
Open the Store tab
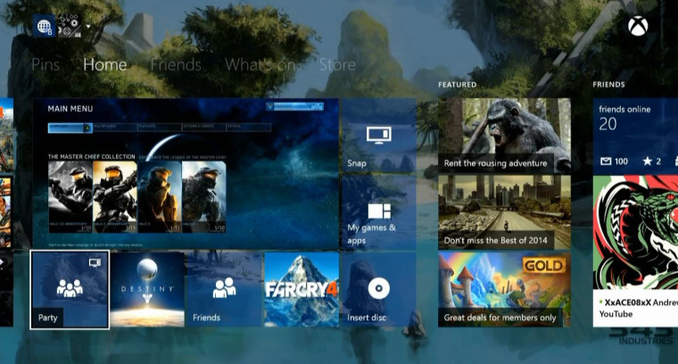(337, 65)
